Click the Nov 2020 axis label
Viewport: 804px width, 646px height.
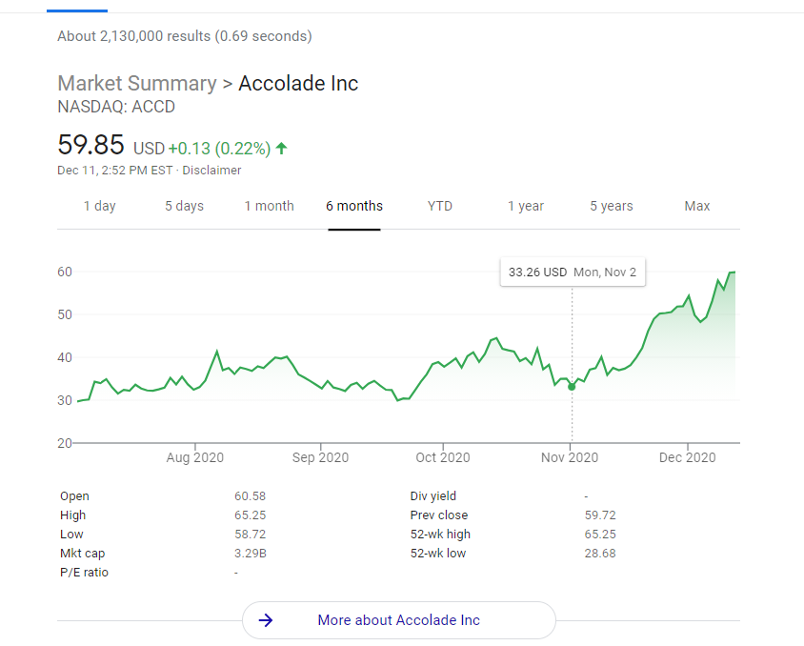(x=570, y=457)
